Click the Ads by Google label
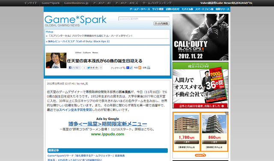 click(107, 119)
